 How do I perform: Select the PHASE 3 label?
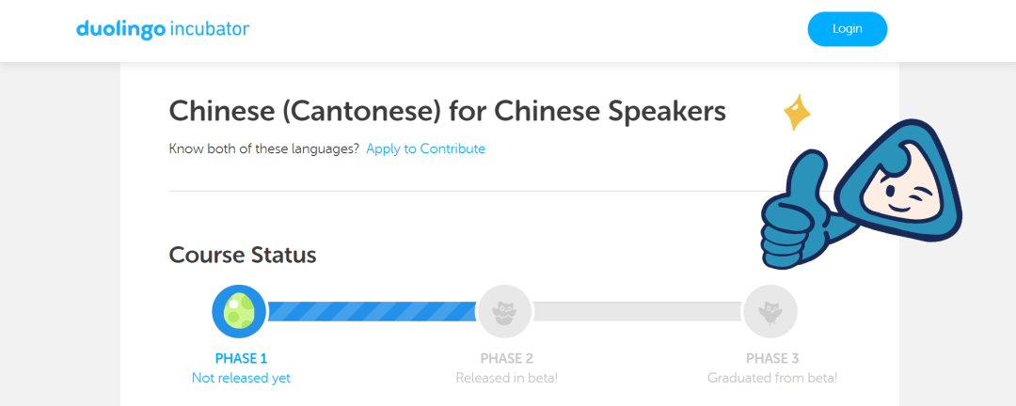click(x=772, y=358)
